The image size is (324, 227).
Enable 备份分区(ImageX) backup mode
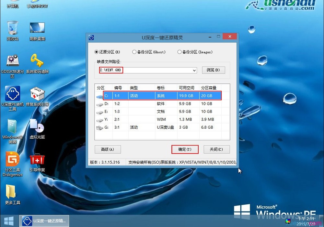coord(179,52)
